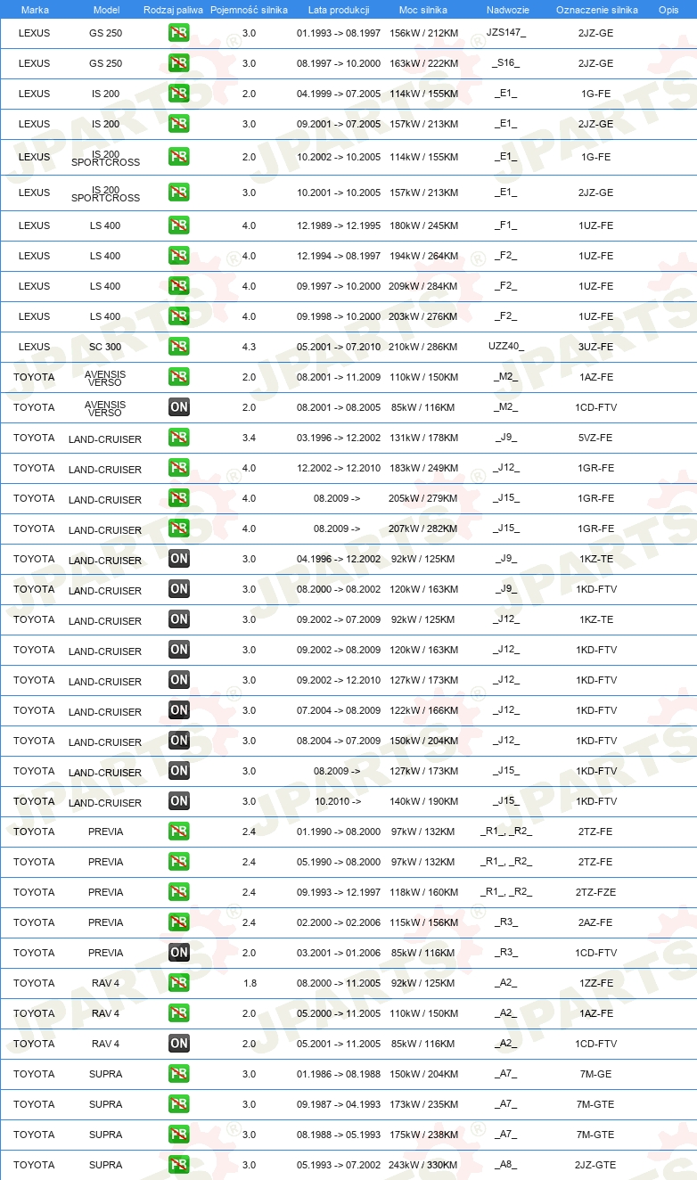Click the Marka column header
The width and height of the screenshot is (697, 1180).
pos(35,10)
